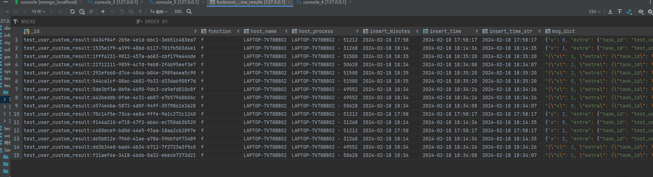
Task: Click the stop square icon
Action: (x=91, y=11)
